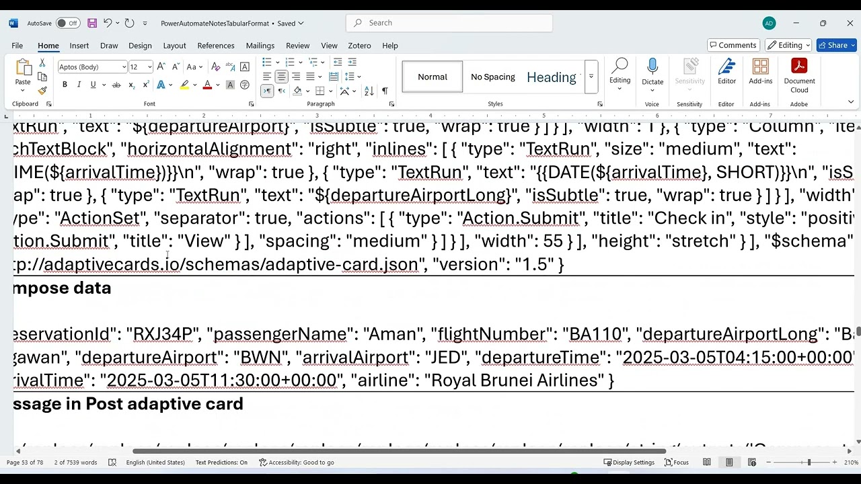Toggle AutoSave switch
Viewport: 861px width, 484px height.
[x=67, y=23]
